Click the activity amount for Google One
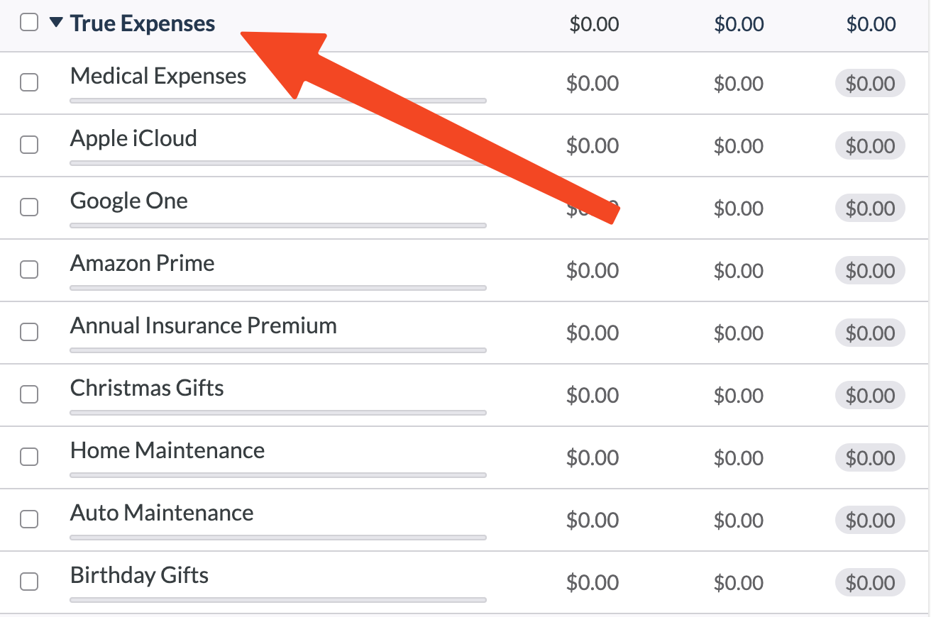 point(739,208)
